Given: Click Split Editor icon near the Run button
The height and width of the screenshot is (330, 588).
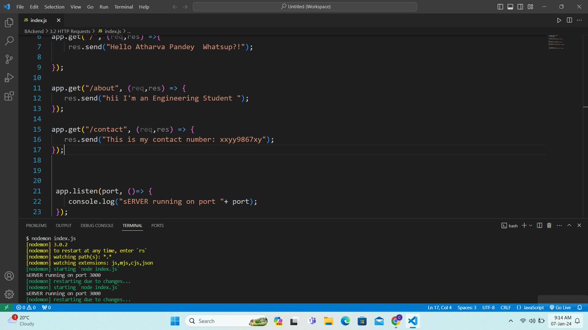Looking at the screenshot, I should (x=569, y=20).
